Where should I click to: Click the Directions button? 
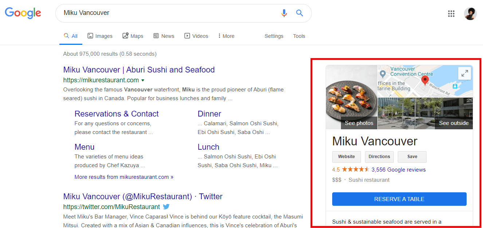[379, 157]
